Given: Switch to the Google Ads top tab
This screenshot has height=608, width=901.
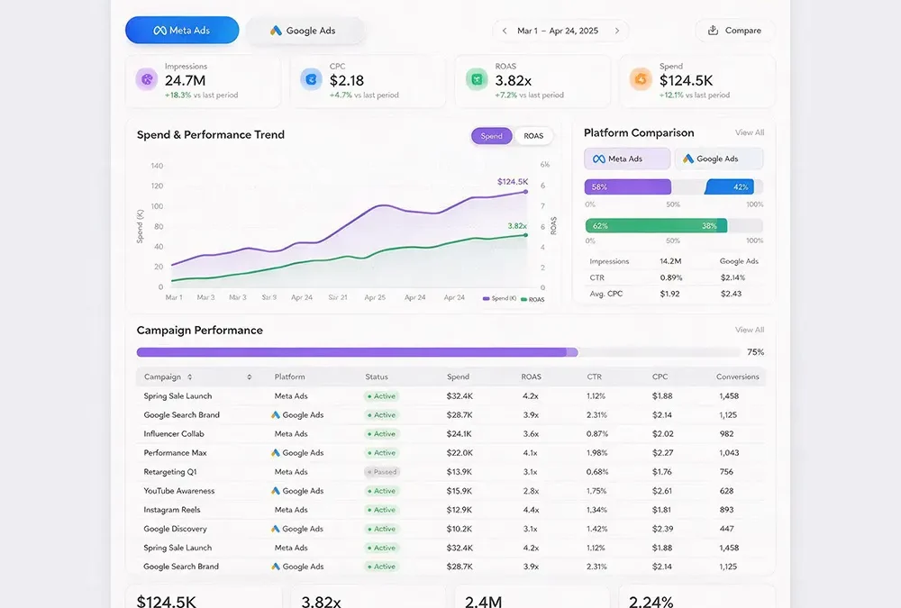Looking at the screenshot, I should (x=305, y=31).
